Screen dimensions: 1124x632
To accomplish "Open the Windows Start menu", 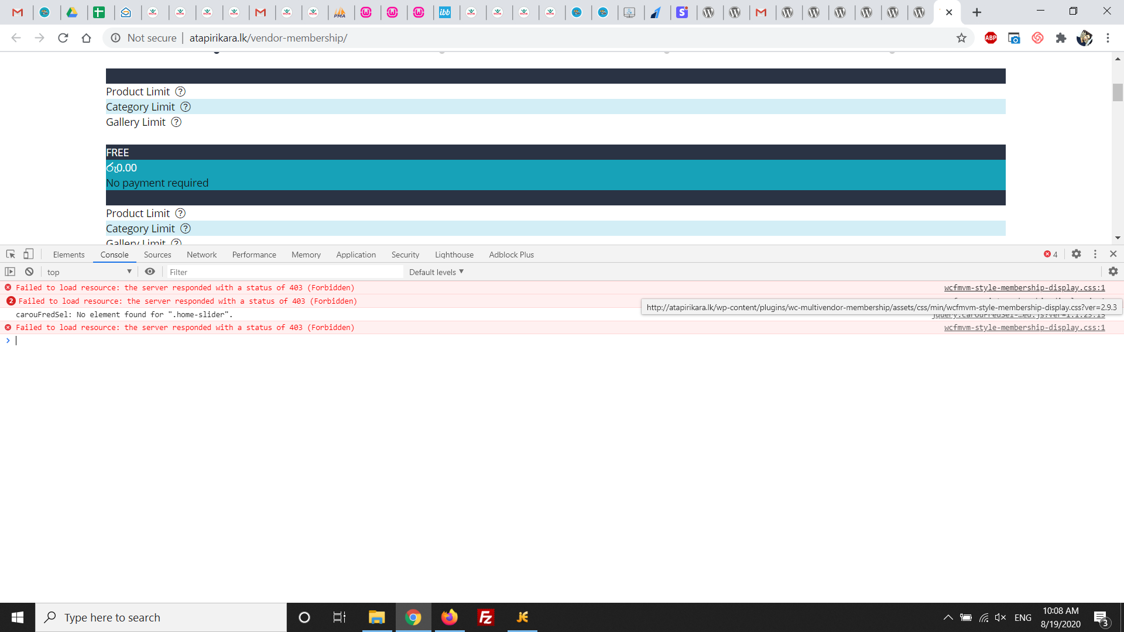I will (x=18, y=617).
